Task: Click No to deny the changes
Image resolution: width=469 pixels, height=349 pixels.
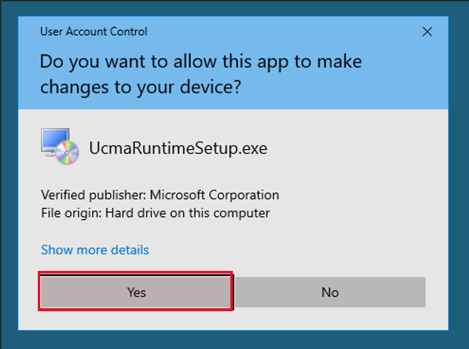Action: pos(330,292)
